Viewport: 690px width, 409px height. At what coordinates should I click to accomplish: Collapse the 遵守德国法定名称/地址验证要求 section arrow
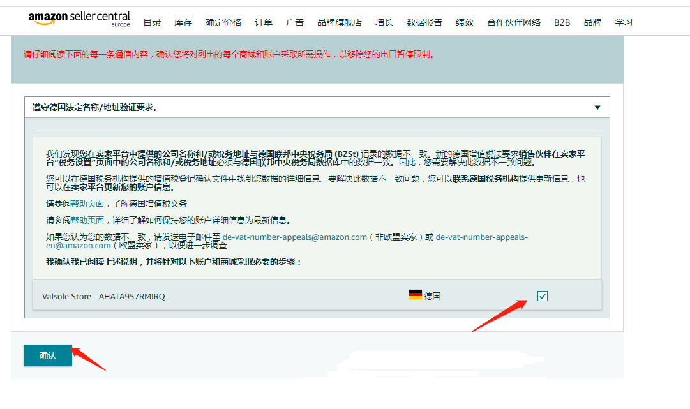(597, 108)
